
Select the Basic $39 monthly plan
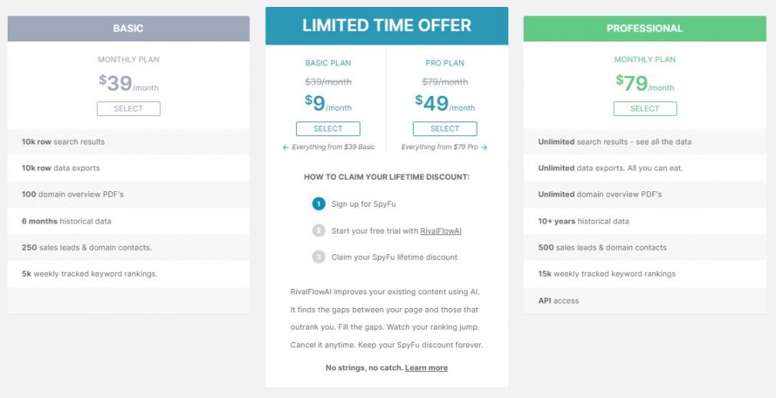pos(128,109)
